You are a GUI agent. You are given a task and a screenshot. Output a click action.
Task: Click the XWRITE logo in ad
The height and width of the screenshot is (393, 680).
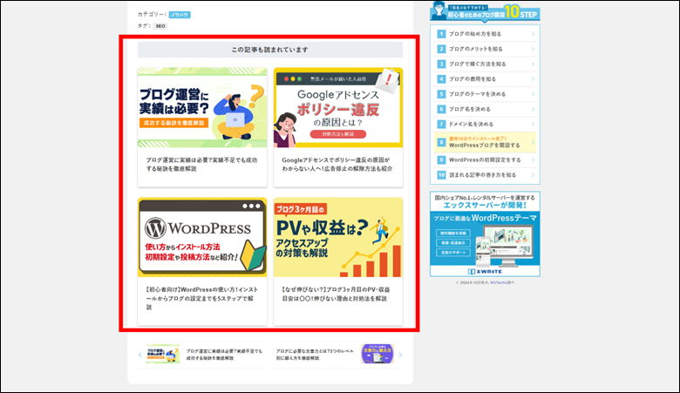485,272
